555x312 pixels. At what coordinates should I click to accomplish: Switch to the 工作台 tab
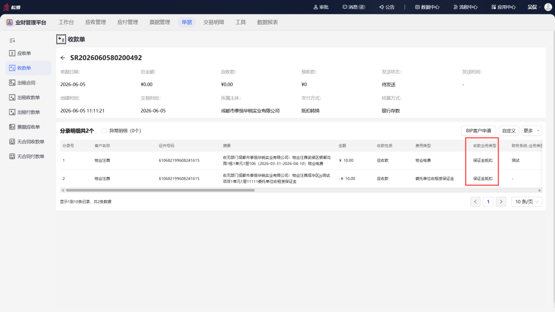click(x=66, y=22)
